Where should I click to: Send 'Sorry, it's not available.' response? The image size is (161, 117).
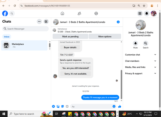[x=76, y=74]
